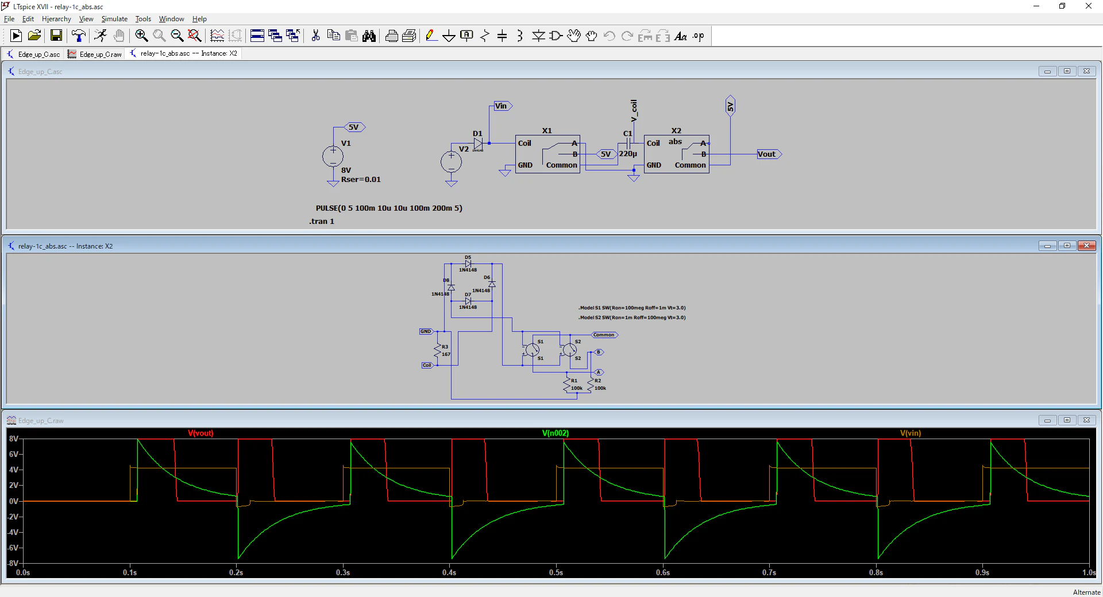Click the Draw Wire pencil tool
1103x597 pixels.
(431, 36)
